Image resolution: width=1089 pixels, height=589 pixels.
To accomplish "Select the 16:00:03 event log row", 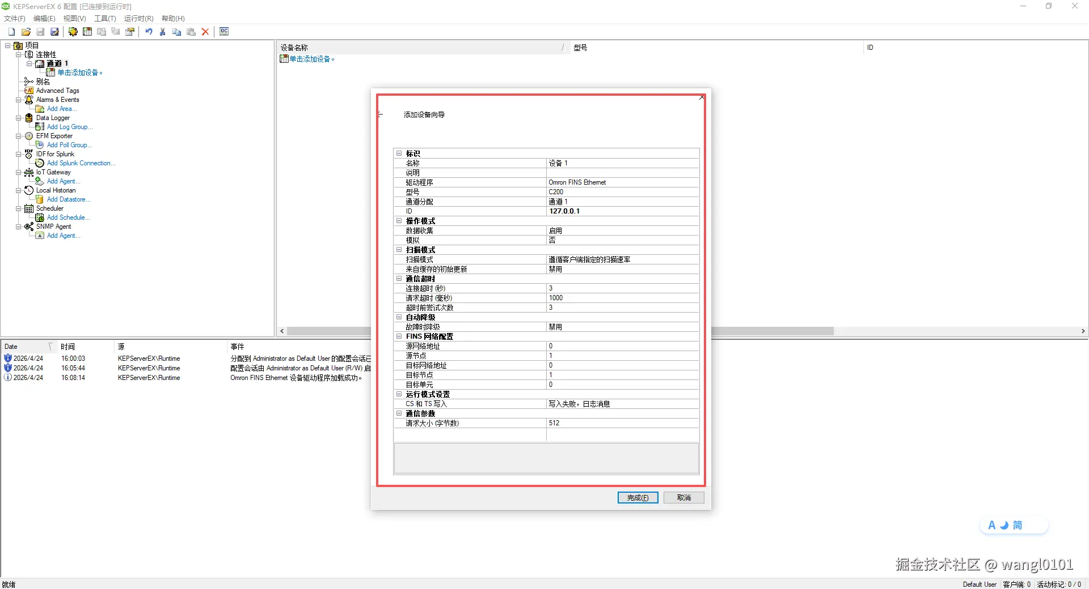I will click(187, 358).
